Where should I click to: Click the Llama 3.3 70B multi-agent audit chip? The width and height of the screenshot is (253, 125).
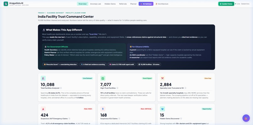(x=121, y=65)
